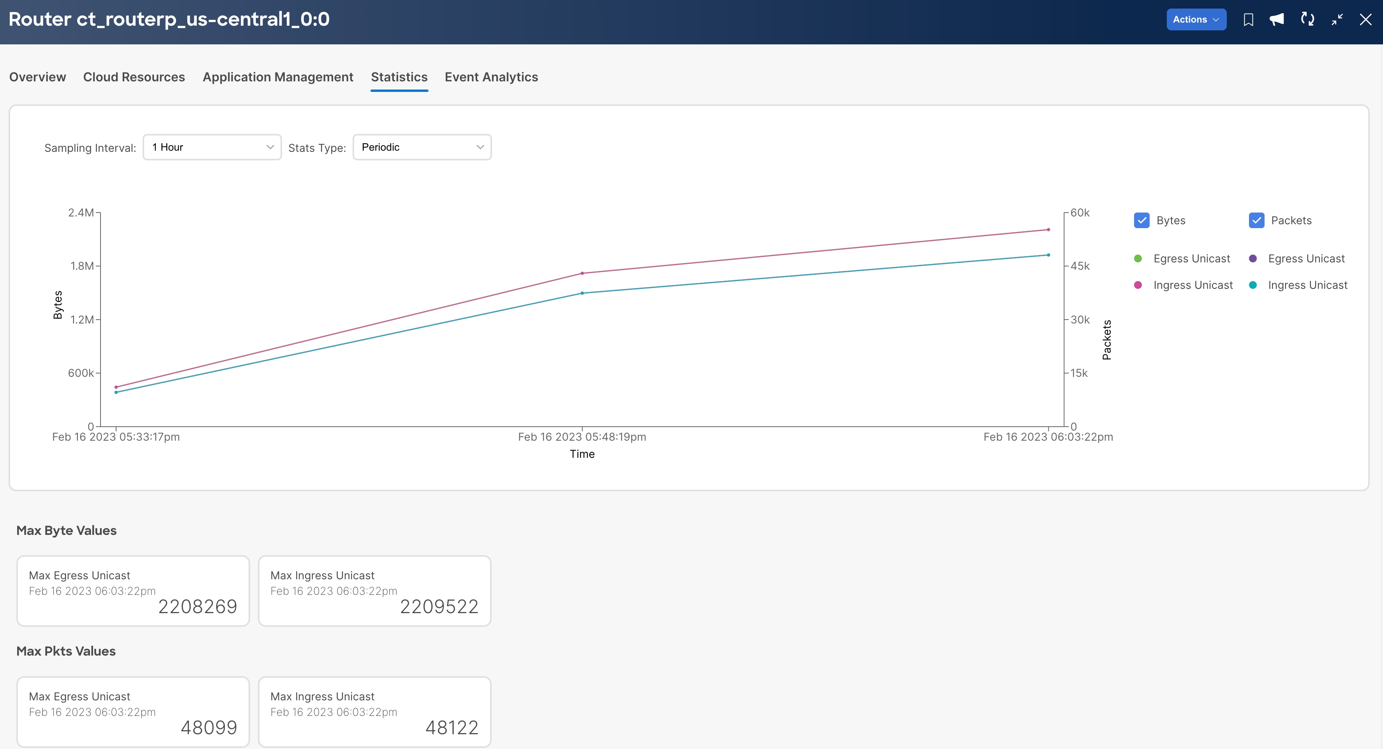Uncheck the Packets checkbox
Image resolution: width=1383 pixels, height=749 pixels.
pos(1256,220)
